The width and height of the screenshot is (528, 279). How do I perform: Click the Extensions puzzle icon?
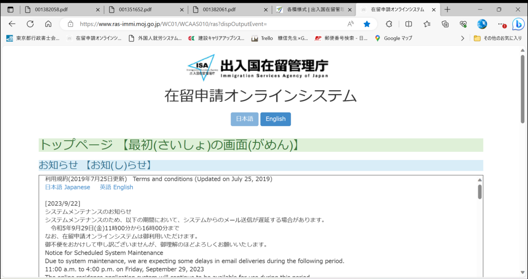(389, 24)
